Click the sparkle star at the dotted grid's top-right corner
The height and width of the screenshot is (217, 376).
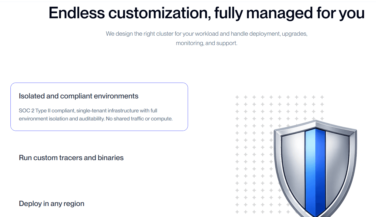click(x=322, y=97)
